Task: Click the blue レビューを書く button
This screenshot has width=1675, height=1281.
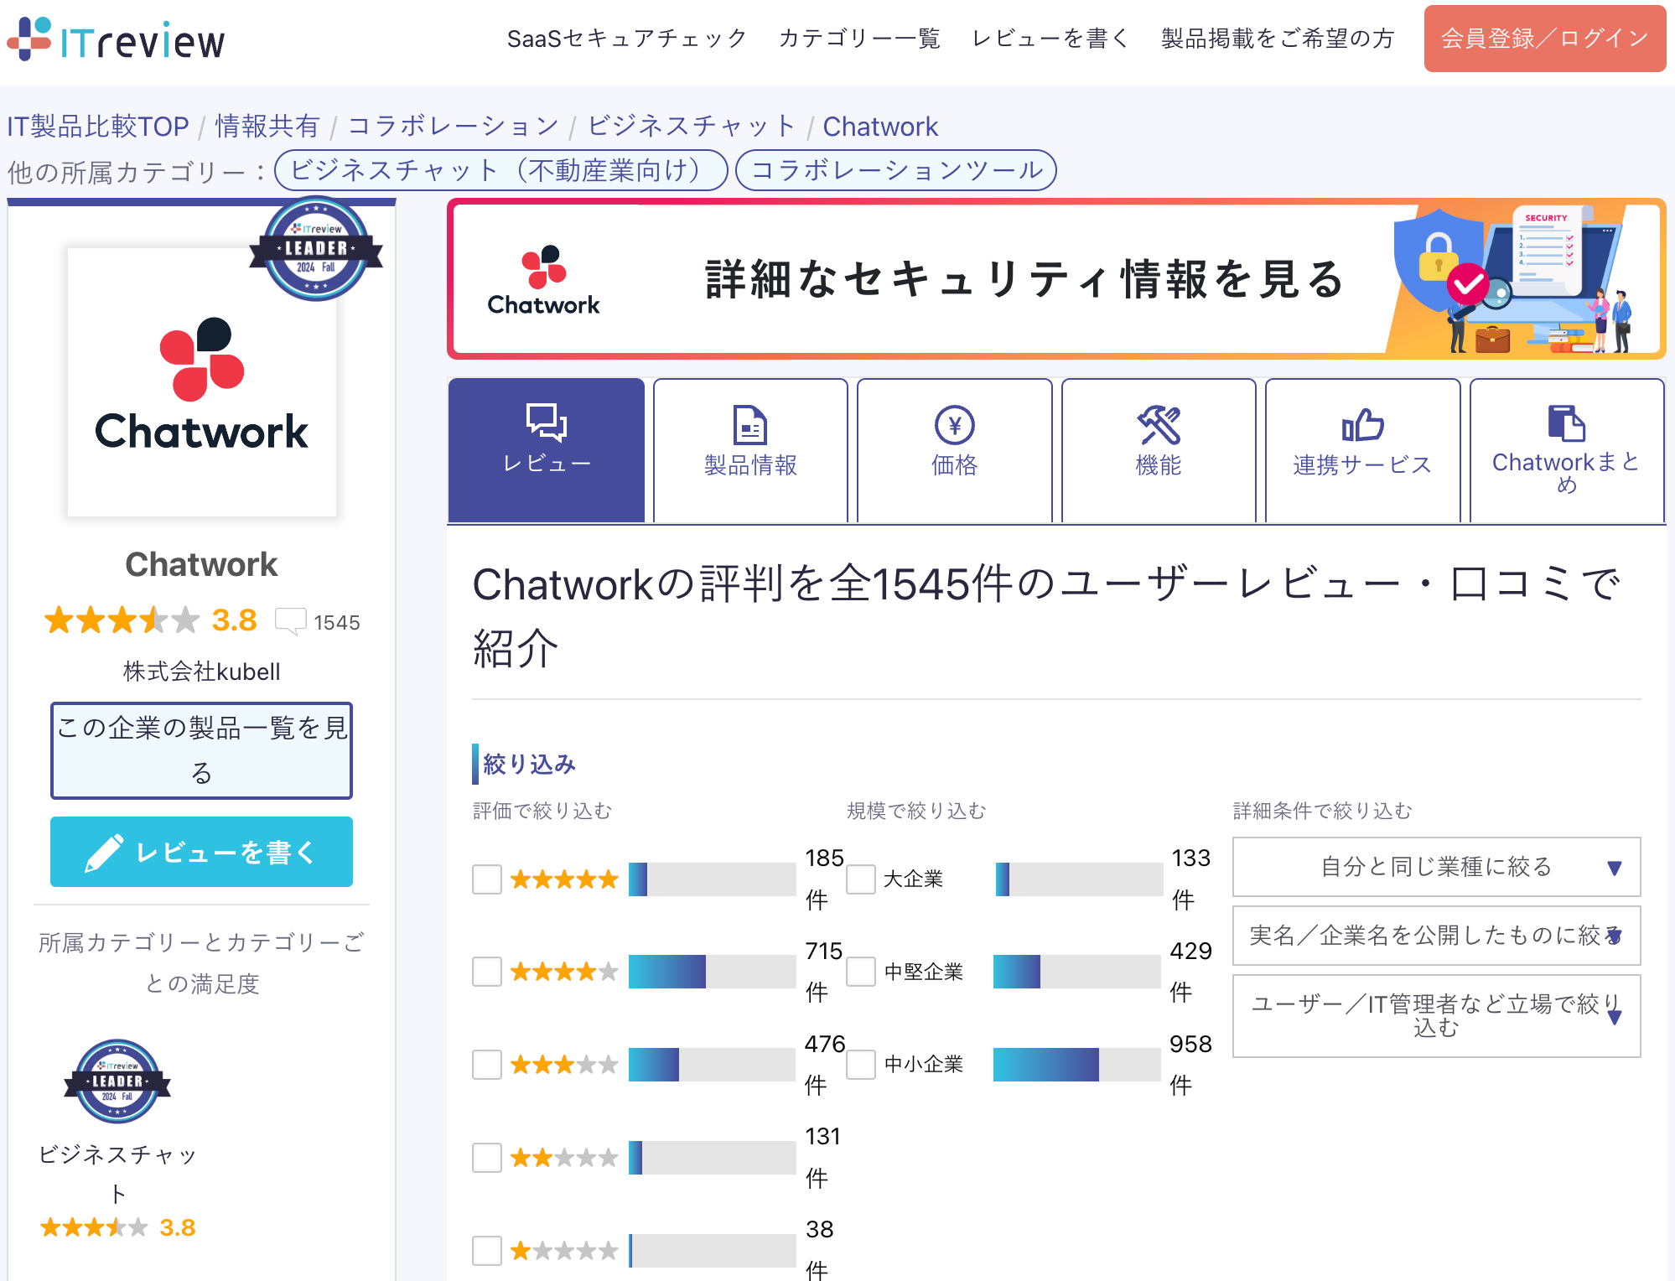Action: point(201,852)
